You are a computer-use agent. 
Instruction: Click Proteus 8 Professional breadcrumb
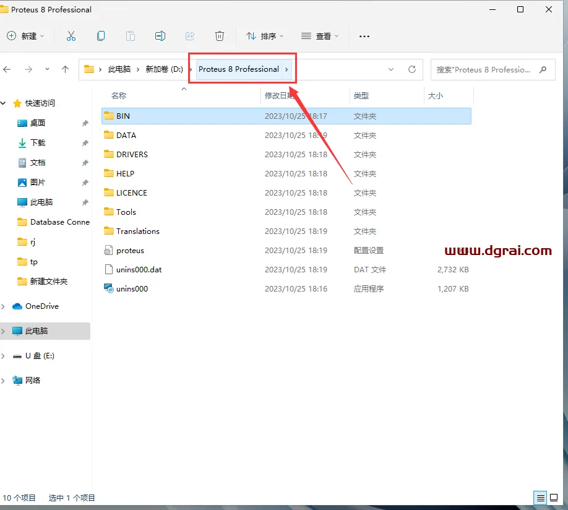tap(239, 69)
